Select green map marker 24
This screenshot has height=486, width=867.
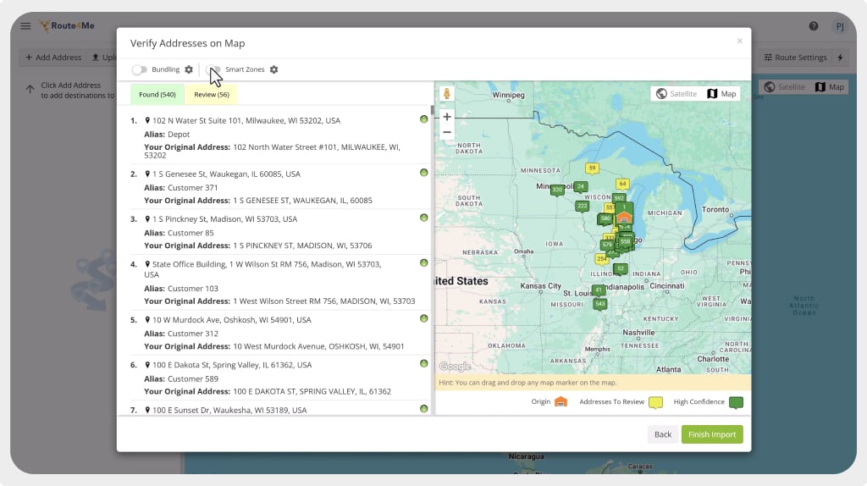(581, 187)
